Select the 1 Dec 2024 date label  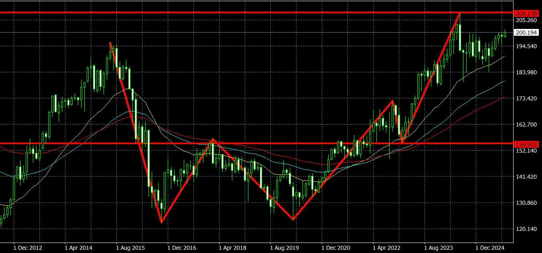pyautogui.click(x=489, y=248)
